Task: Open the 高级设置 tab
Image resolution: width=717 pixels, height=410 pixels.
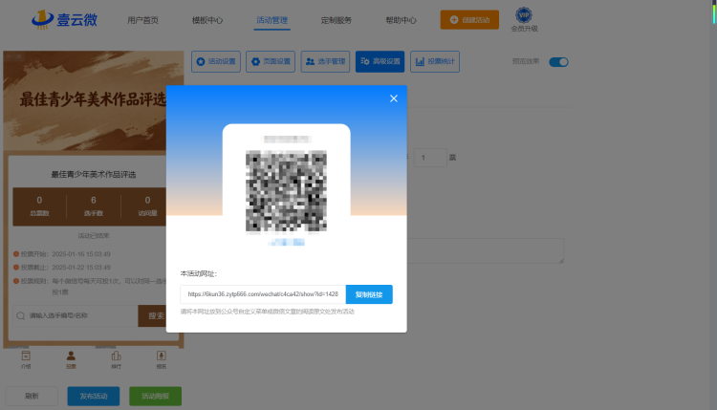Action: pyautogui.click(x=380, y=61)
